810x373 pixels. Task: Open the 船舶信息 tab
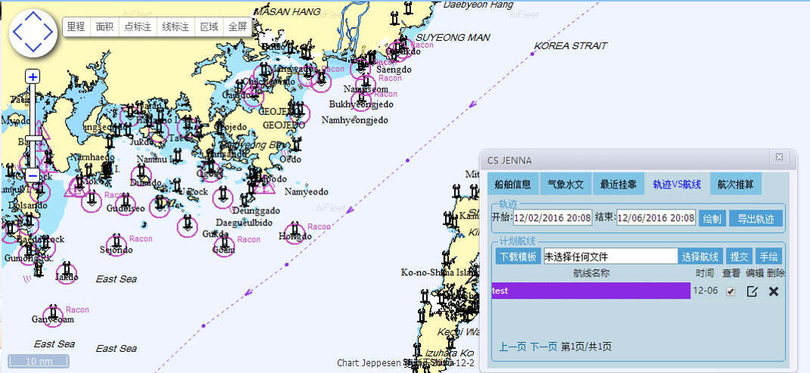pyautogui.click(x=512, y=184)
